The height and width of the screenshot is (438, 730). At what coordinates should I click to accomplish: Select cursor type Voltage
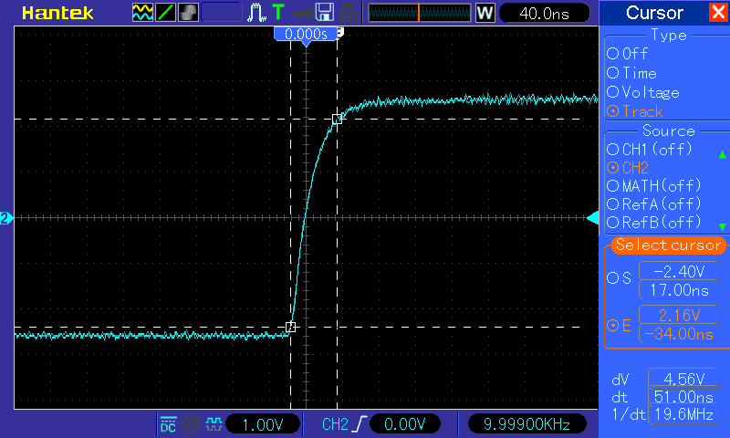pos(643,92)
